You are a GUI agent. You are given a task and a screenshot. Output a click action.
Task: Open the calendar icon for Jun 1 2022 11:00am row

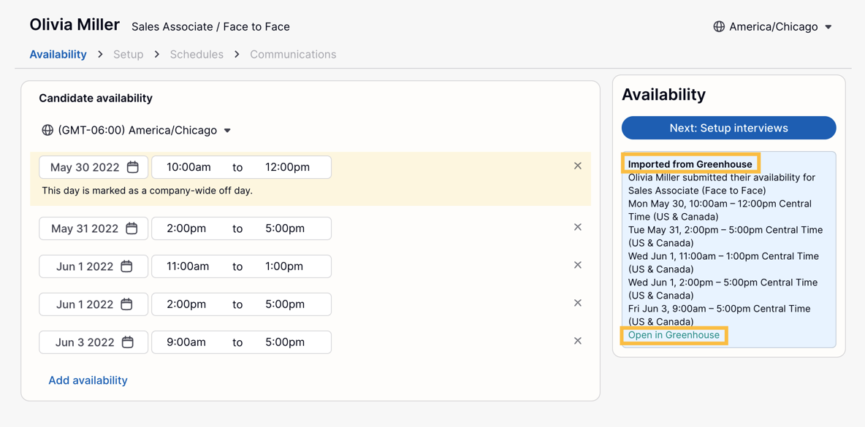tap(126, 266)
